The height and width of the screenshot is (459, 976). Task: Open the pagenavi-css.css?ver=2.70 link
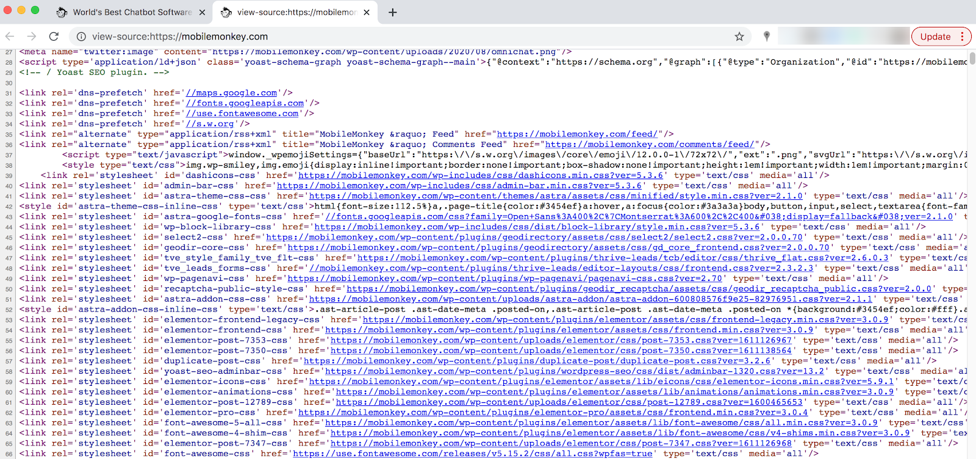(505, 279)
